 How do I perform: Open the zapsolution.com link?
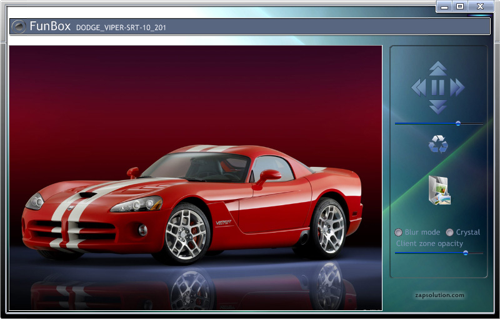click(439, 295)
